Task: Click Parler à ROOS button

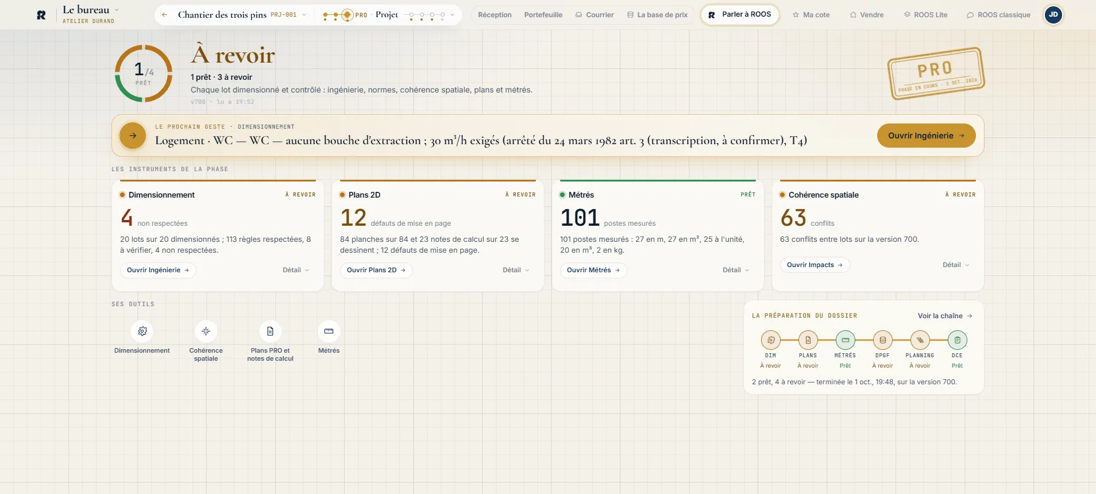Action: (740, 15)
